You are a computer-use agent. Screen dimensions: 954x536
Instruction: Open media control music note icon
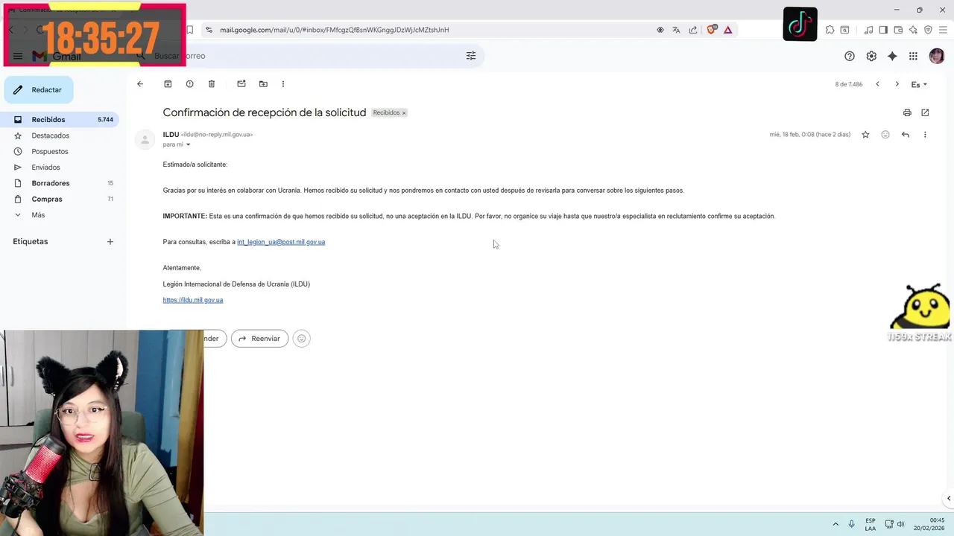(x=869, y=30)
